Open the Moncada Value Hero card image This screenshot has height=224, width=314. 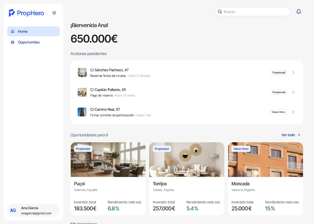pyautogui.click(x=266, y=160)
